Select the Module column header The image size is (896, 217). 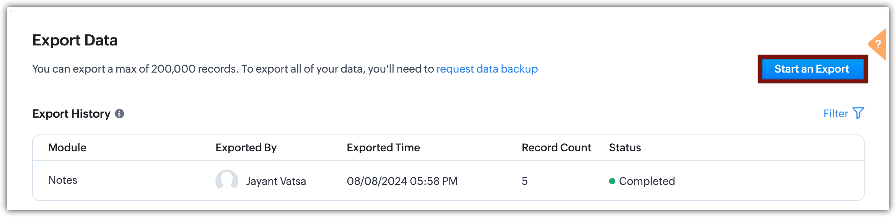pos(67,147)
